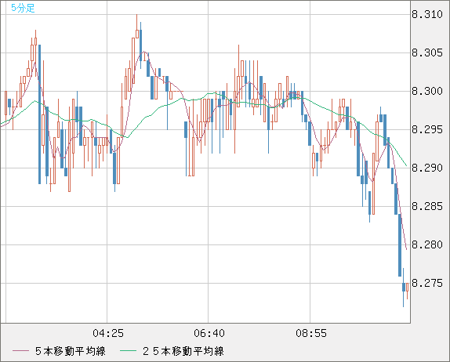Image resolution: width=450 pixels, height=362 pixels.
Task: Click the 25本移動平均線 legend label
Action: pyautogui.click(x=183, y=351)
